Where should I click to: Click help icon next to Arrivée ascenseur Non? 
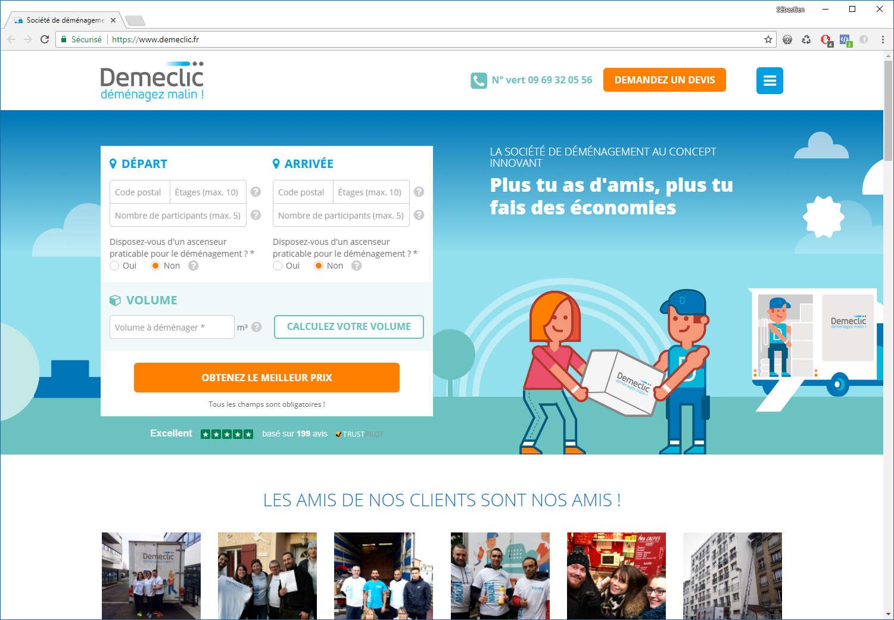[x=356, y=266]
